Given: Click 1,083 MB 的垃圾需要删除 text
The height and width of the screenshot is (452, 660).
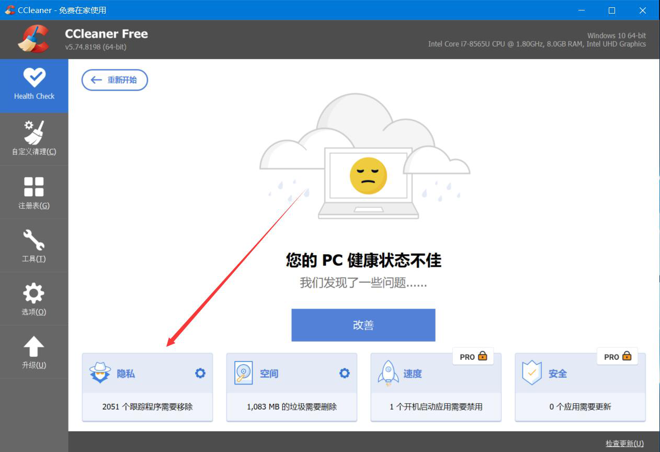Looking at the screenshot, I should 292,406.
